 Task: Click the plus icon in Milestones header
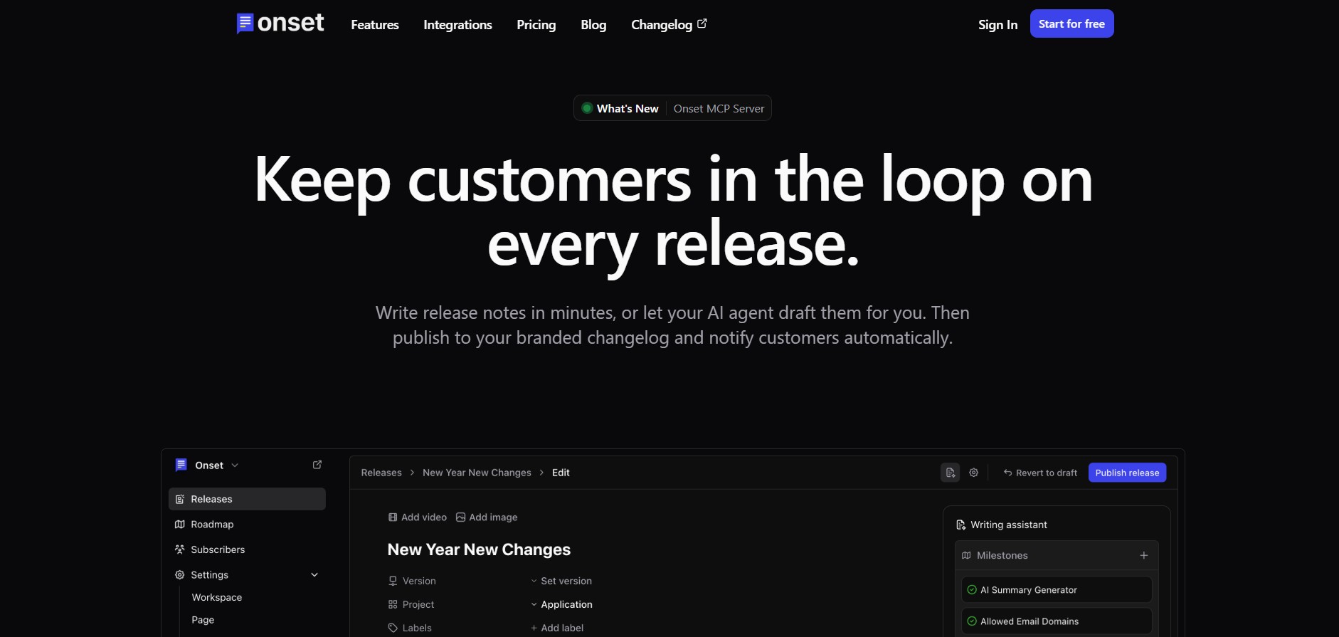point(1143,555)
